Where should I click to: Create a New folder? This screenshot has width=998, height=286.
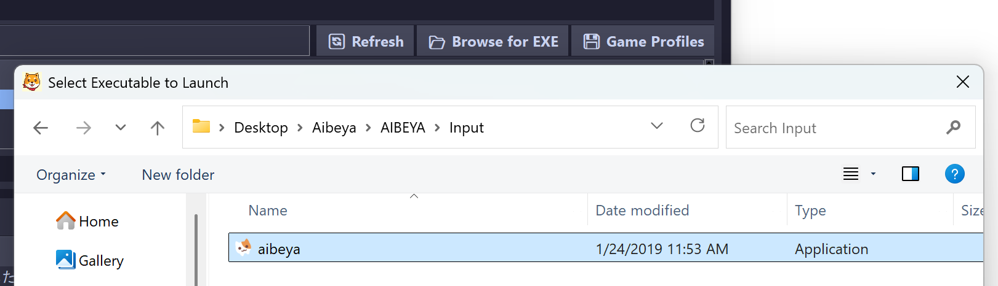click(x=178, y=175)
